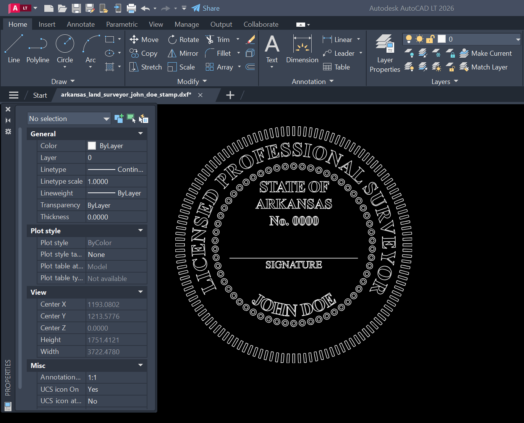
Task: Click the Layer Off tool icon
Action: pyautogui.click(x=409, y=53)
